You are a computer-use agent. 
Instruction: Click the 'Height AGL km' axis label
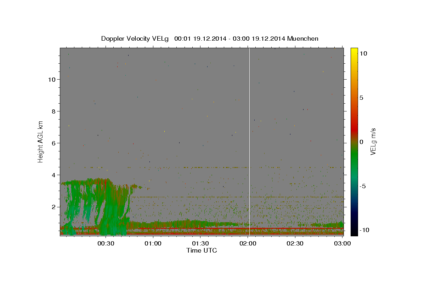coord(41,141)
